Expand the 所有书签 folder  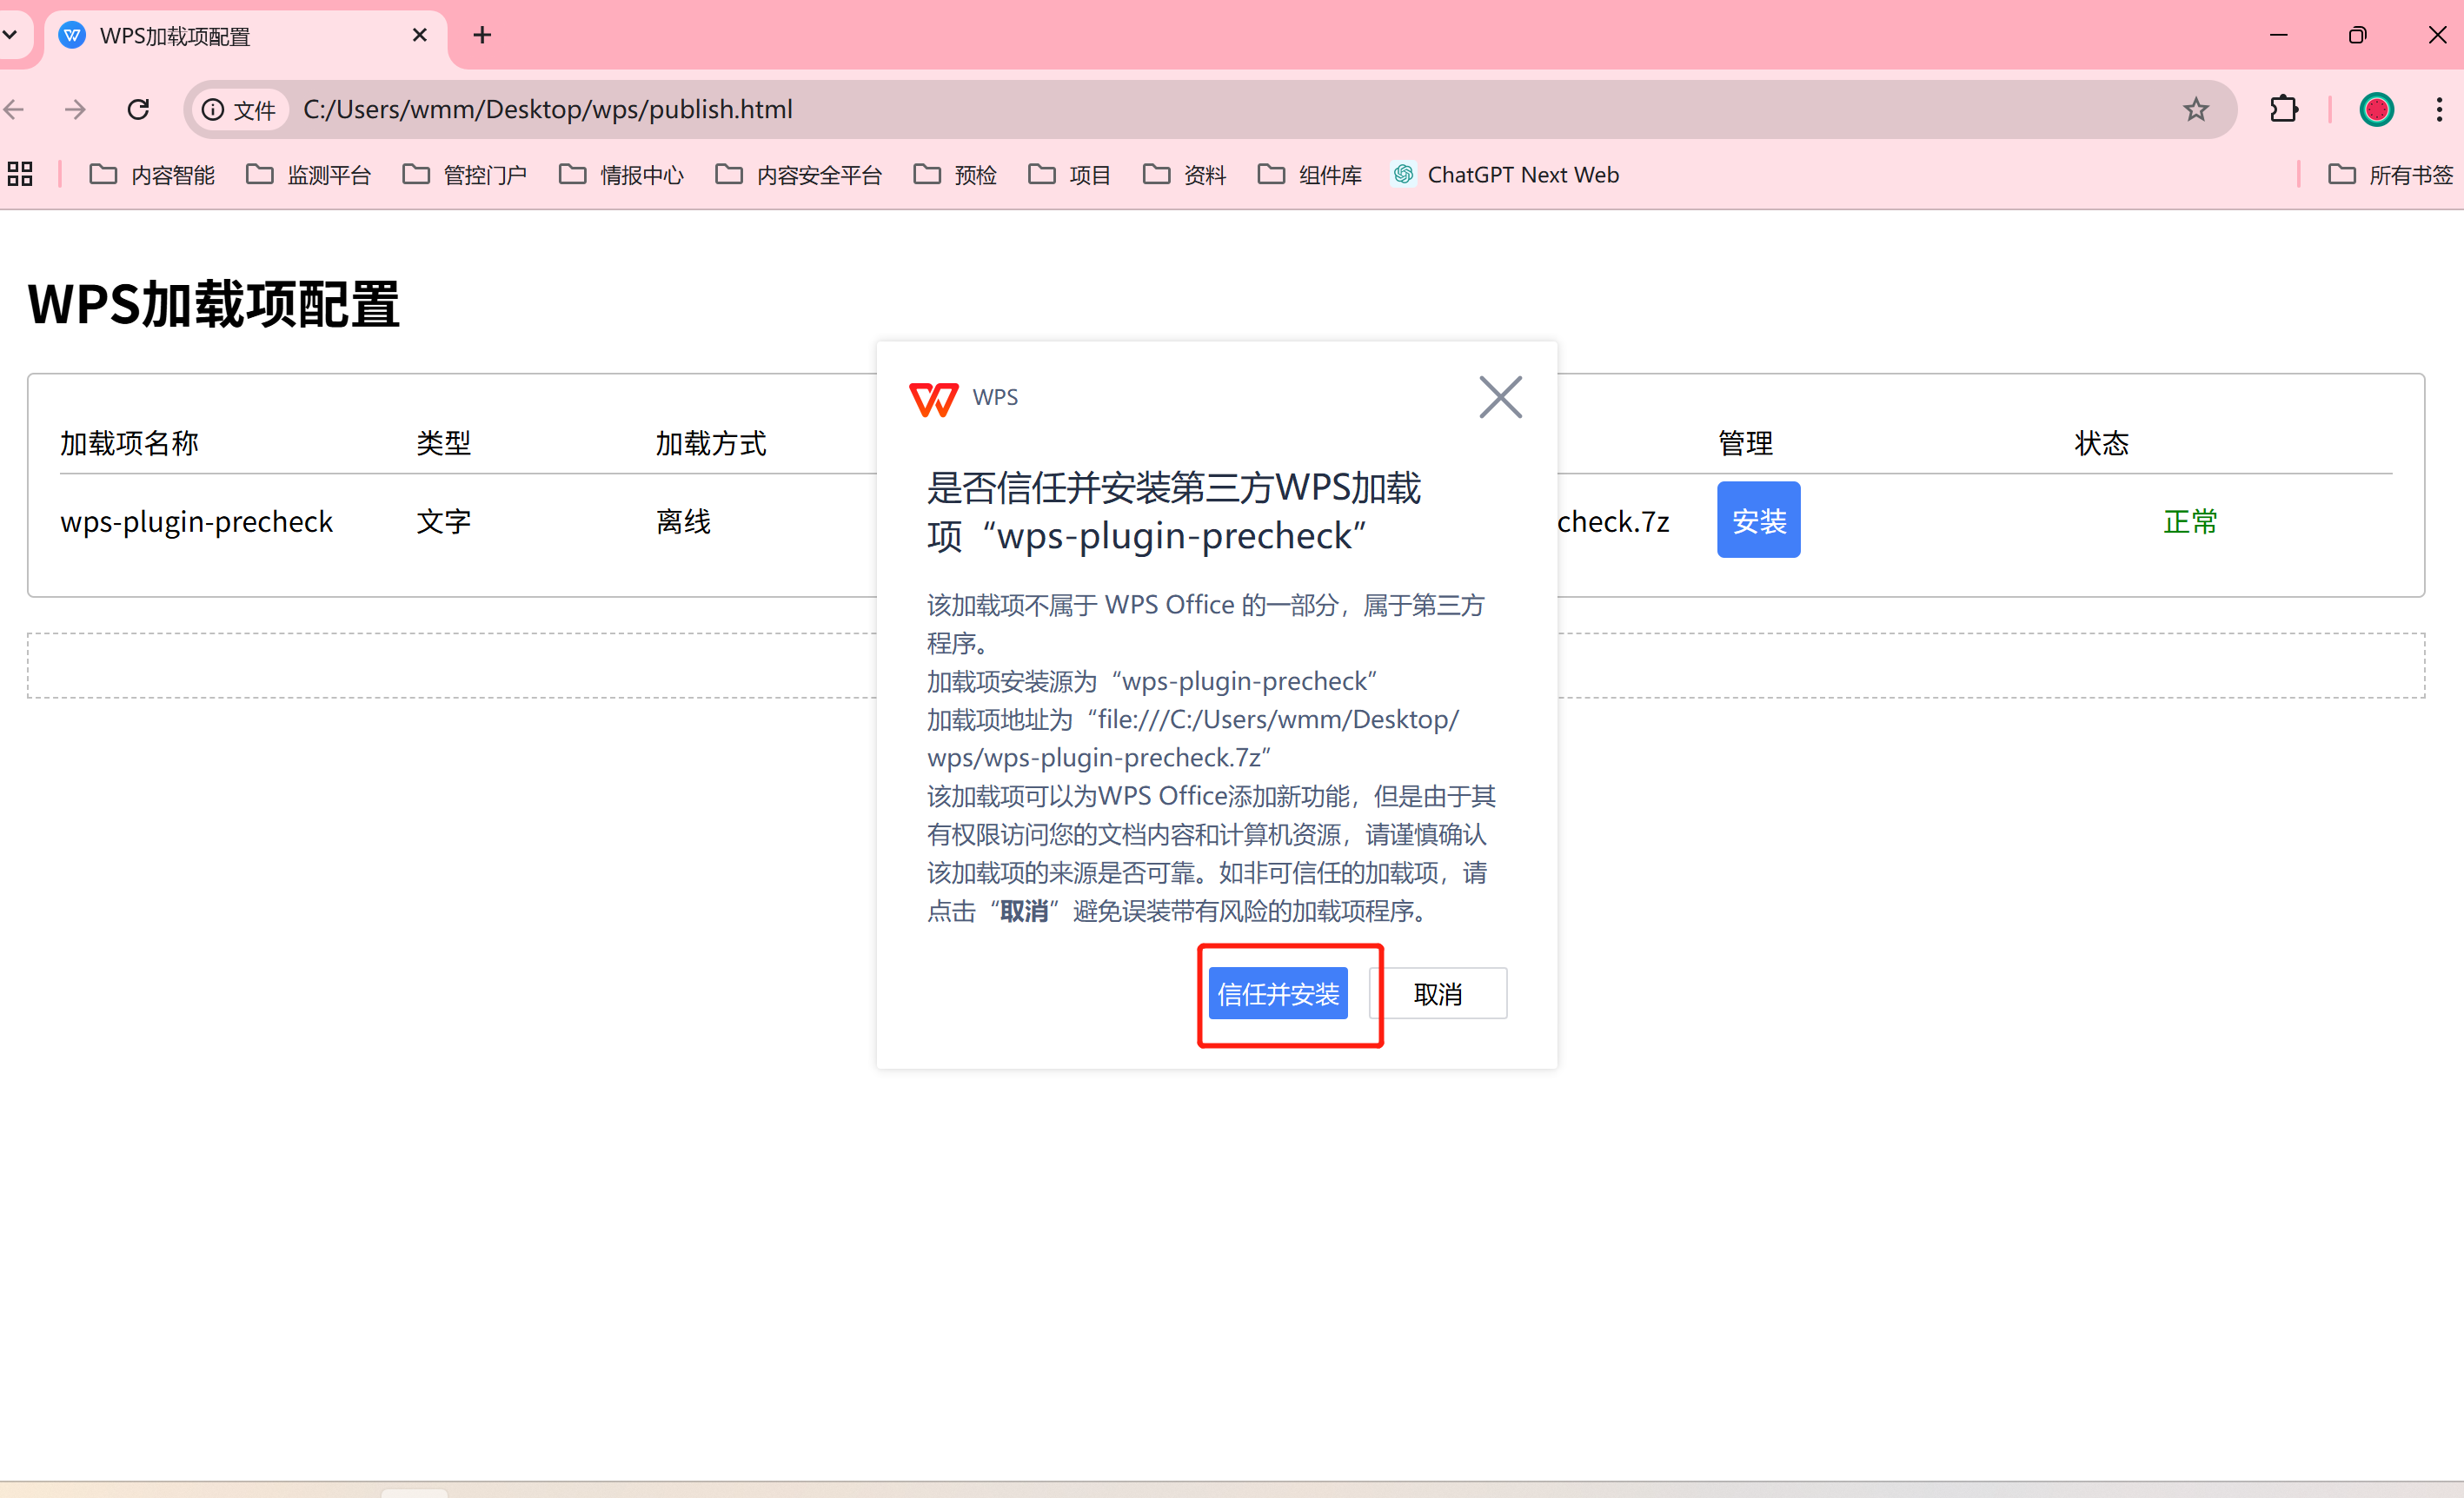click(x=2390, y=174)
